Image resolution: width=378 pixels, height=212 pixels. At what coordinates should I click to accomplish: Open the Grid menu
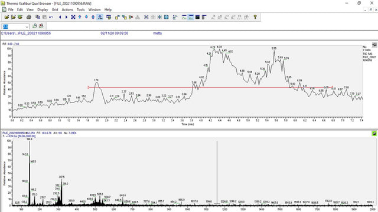[x=55, y=9]
